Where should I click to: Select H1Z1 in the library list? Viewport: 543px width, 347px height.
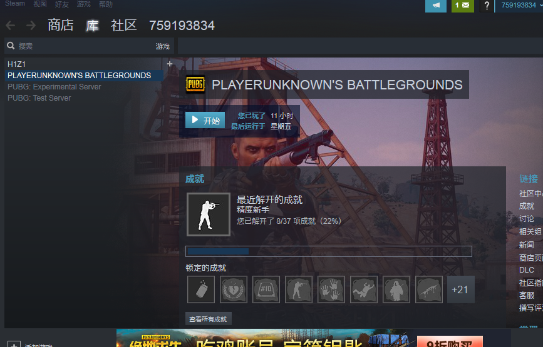tap(17, 64)
